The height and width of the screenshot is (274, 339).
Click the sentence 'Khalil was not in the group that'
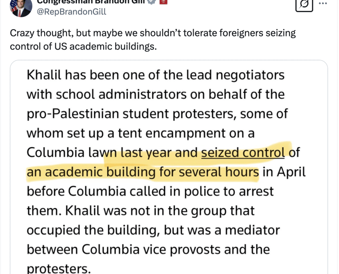[x=160, y=211]
